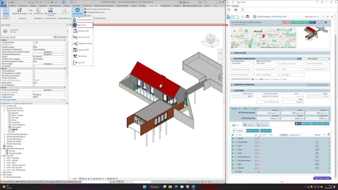
Task: Select Open in EC3 menu entry
Action: [83, 25]
